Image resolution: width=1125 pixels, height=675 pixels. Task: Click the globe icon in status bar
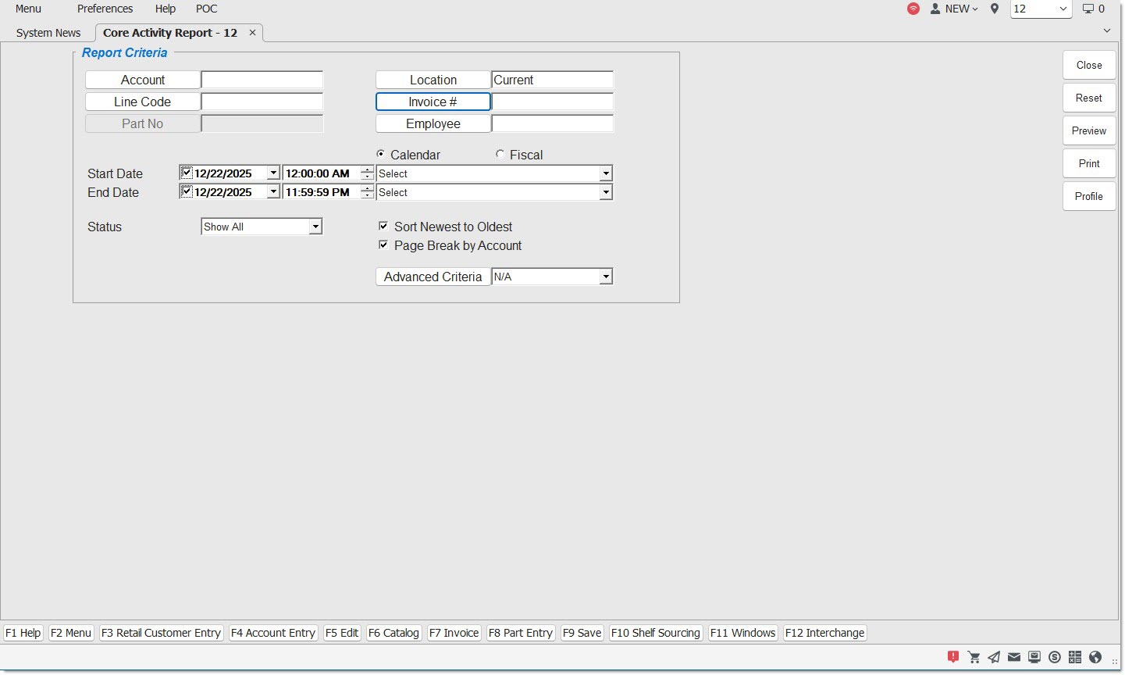1095,657
